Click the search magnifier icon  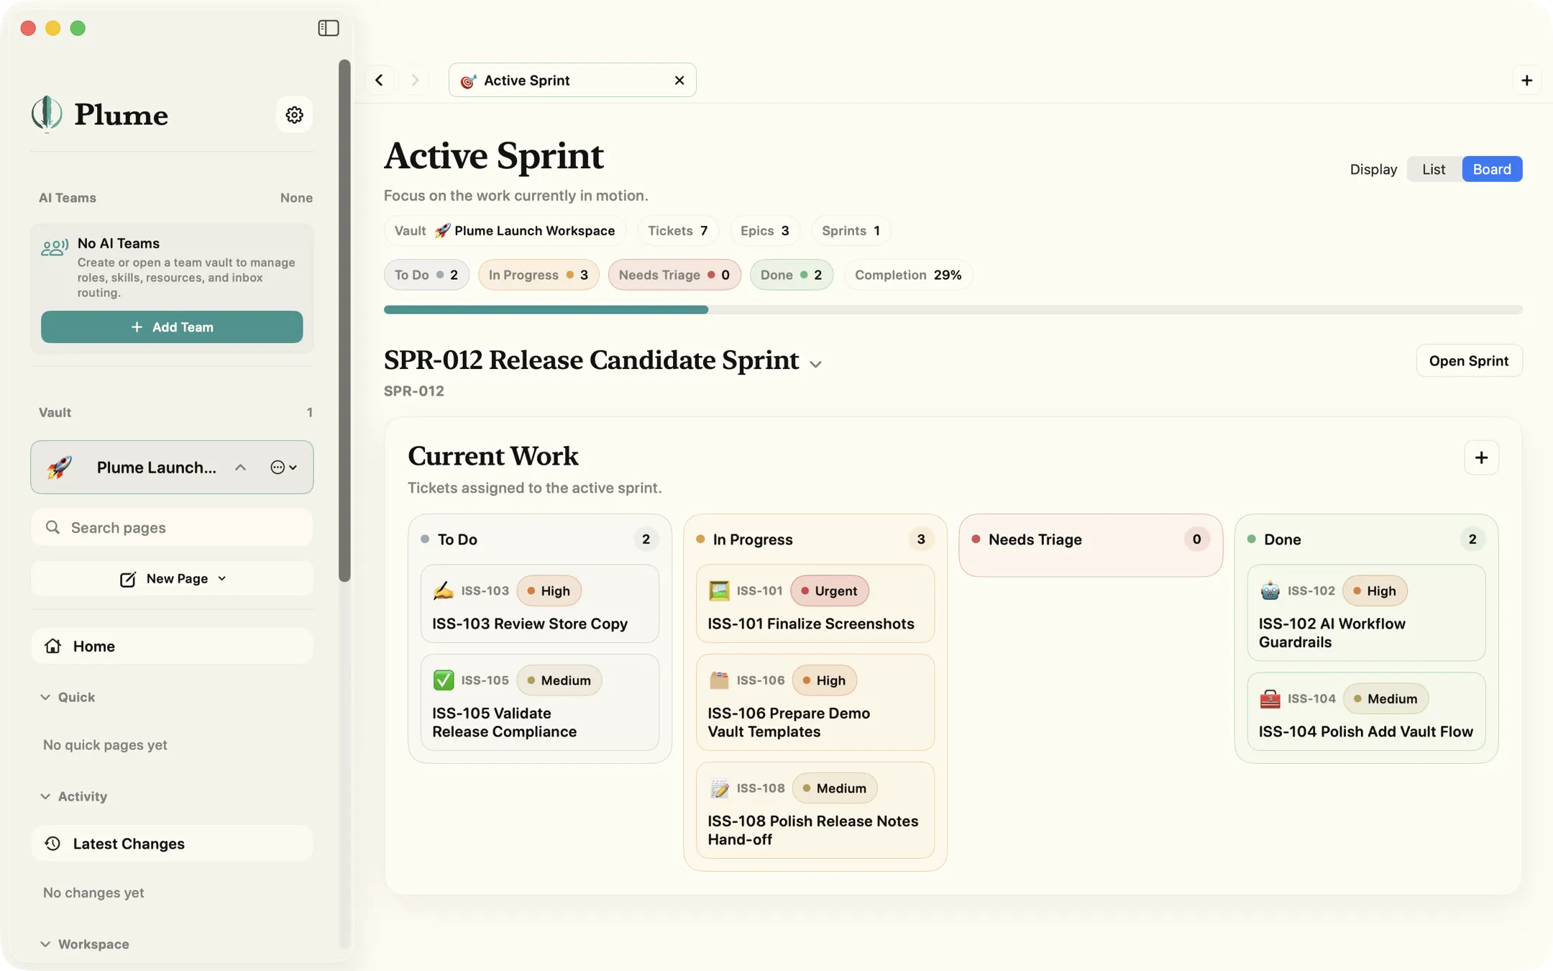coord(52,527)
